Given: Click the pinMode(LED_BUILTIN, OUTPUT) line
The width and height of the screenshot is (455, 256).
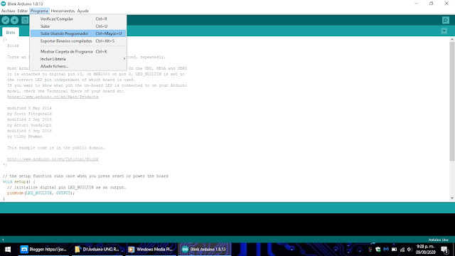Looking at the screenshot, I should 41,193.
